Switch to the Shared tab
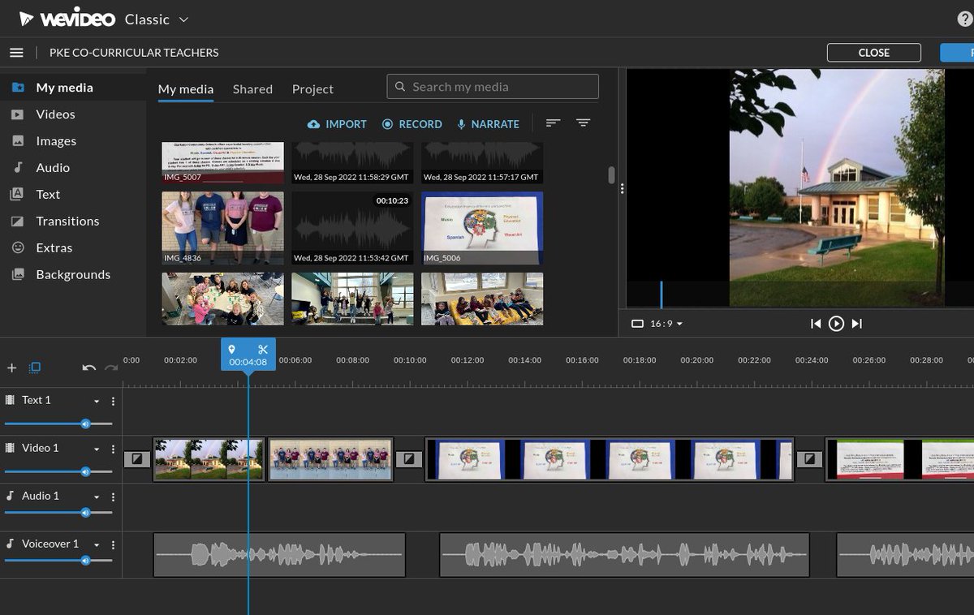The image size is (974, 615). coord(252,89)
